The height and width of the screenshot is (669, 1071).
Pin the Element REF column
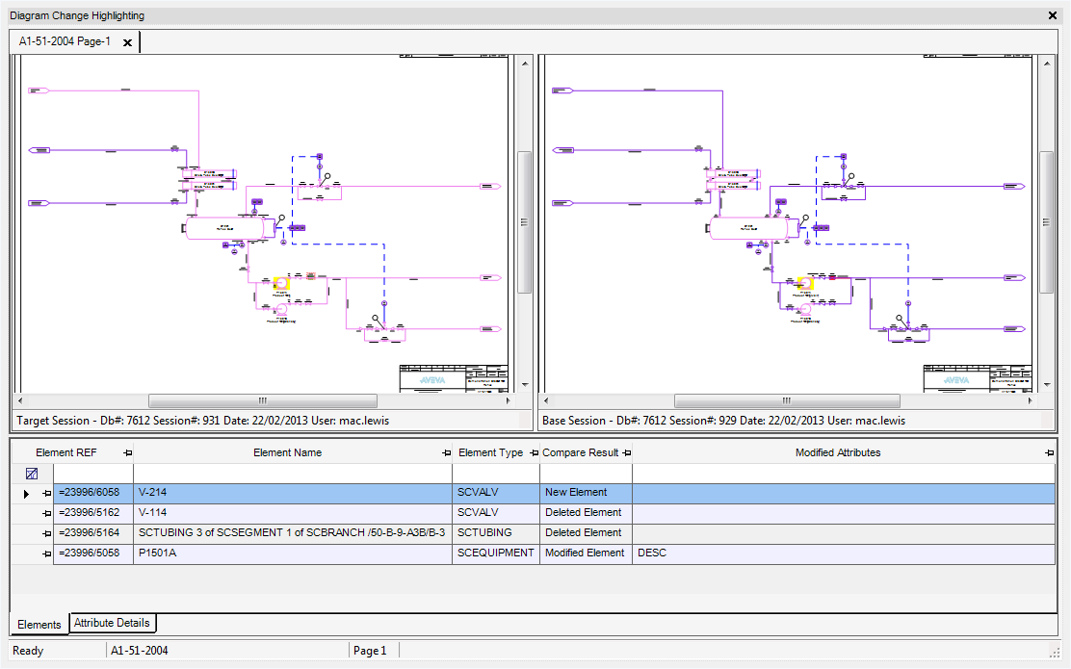[127, 452]
